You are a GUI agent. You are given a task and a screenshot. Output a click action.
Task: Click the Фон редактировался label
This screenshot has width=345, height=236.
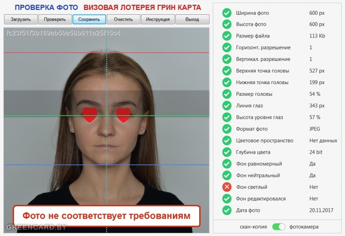261,199
